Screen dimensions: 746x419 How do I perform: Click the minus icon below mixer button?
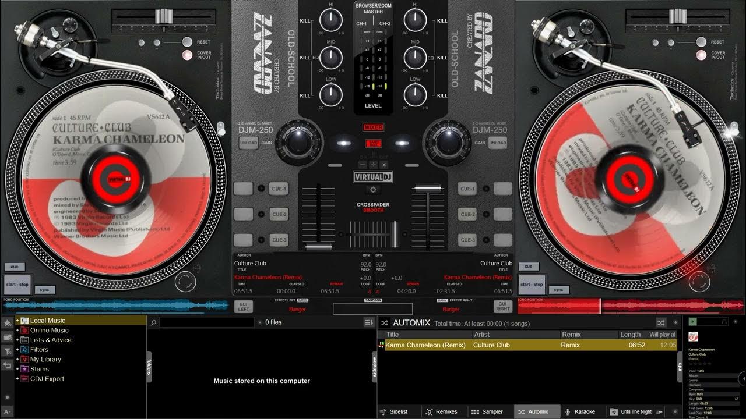click(363, 165)
